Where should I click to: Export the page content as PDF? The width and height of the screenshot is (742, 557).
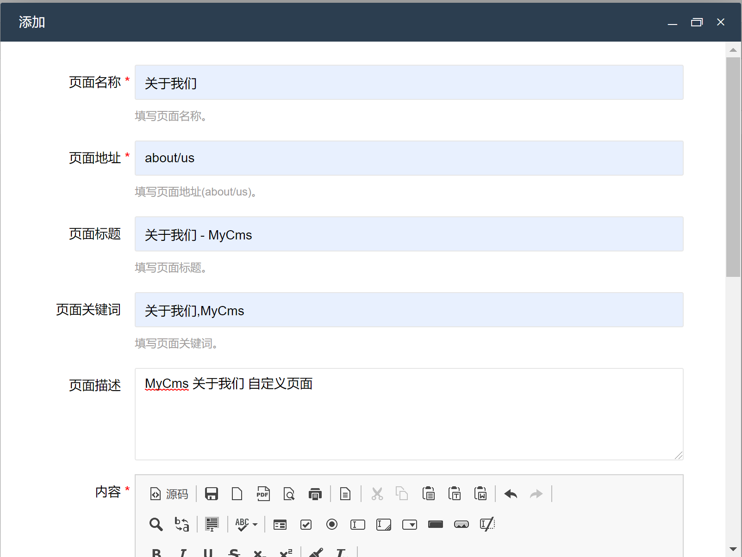pos(263,494)
